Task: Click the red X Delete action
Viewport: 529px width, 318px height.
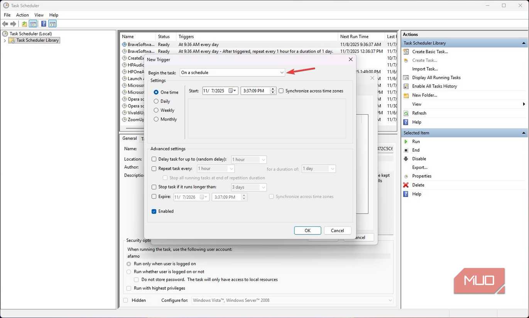Action: pos(418,185)
